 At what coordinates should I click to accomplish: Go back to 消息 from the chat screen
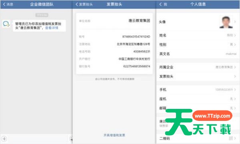click(8, 4)
